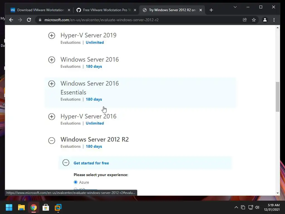Click 180 days under Windows Server 2012 R2

(x=94, y=146)
